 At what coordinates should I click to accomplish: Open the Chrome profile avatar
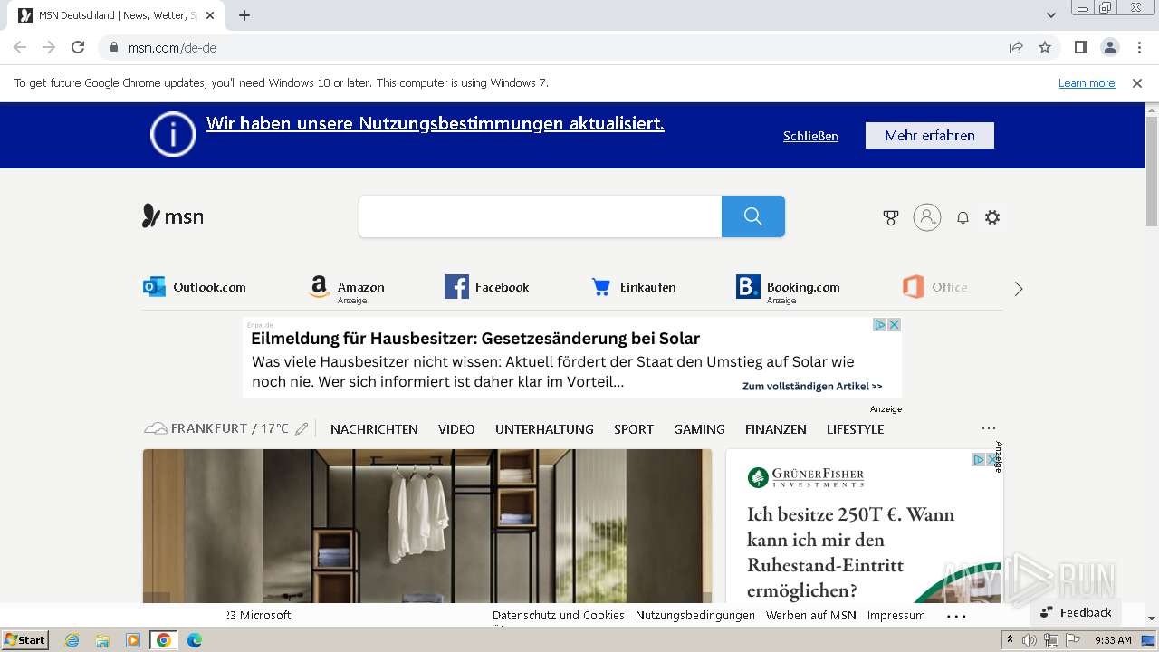point(1109,47)
